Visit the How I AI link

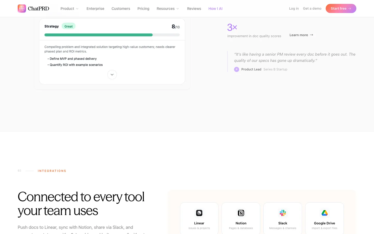click(x=215, y=9)
